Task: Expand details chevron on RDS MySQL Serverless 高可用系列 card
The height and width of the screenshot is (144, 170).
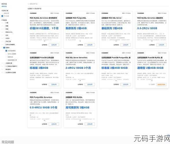Action: (45, 41)
